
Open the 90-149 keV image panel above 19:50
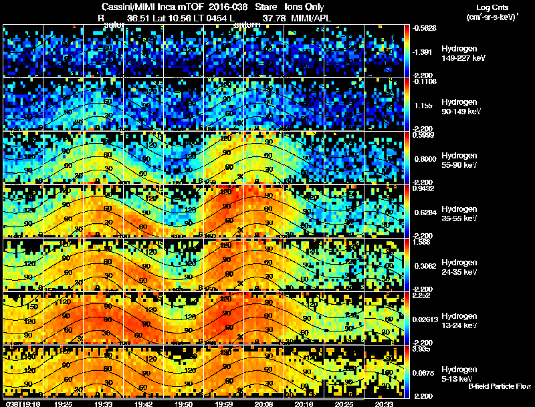pyautogui.click(x=183, y=104)
